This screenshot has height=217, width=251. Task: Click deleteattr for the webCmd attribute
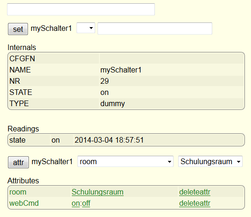[x=195, y=203]
